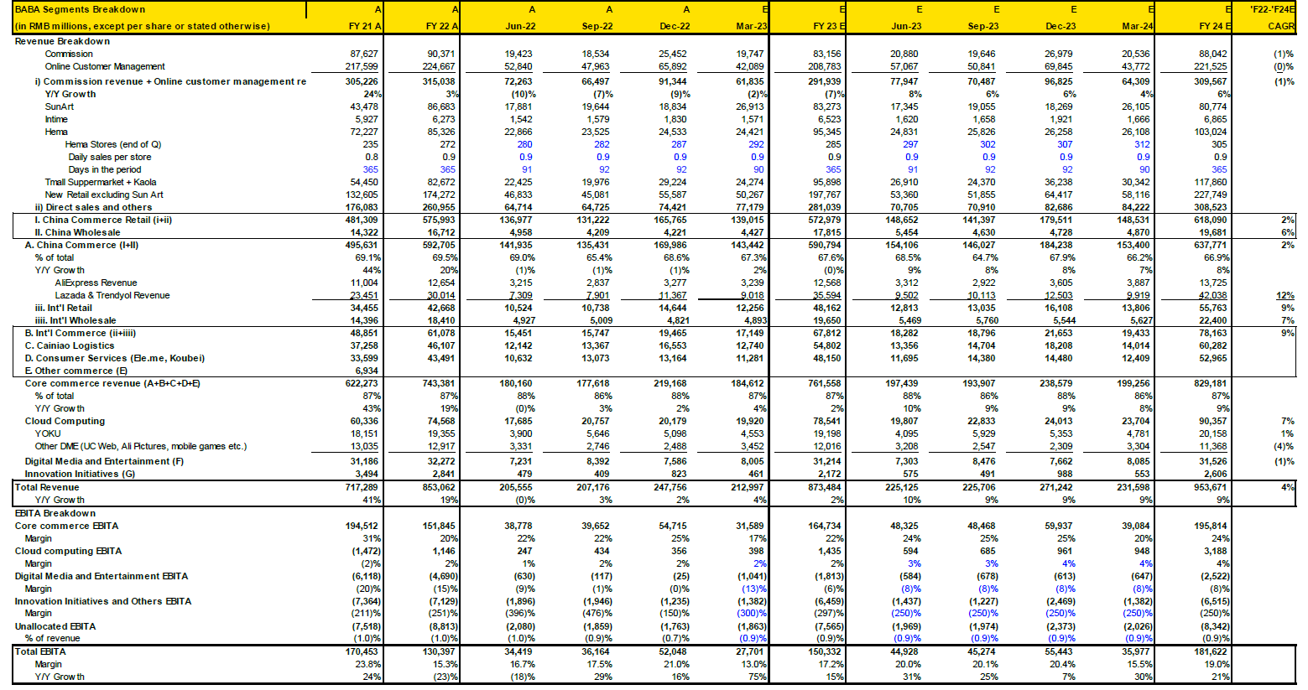
Task: Click the 'YOKU' row label
Action: pos(48,433)
